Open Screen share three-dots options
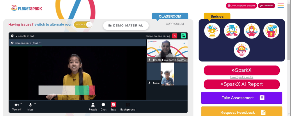 pos(40,43)
